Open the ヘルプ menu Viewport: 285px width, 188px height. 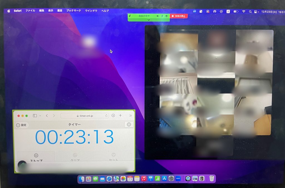coord(105,11)
